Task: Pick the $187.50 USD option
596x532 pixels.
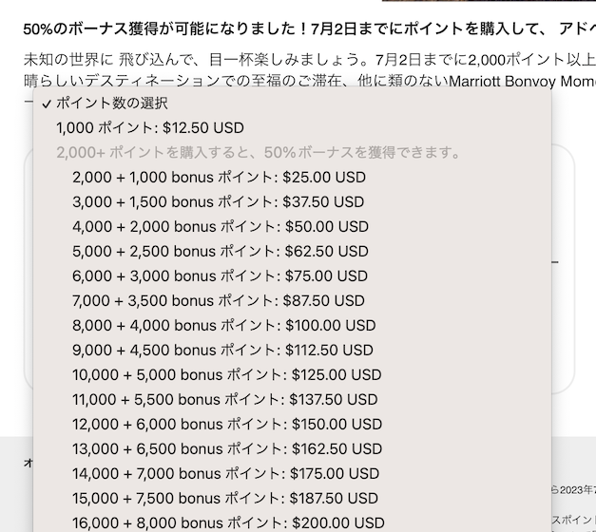Action: point(292,499)
